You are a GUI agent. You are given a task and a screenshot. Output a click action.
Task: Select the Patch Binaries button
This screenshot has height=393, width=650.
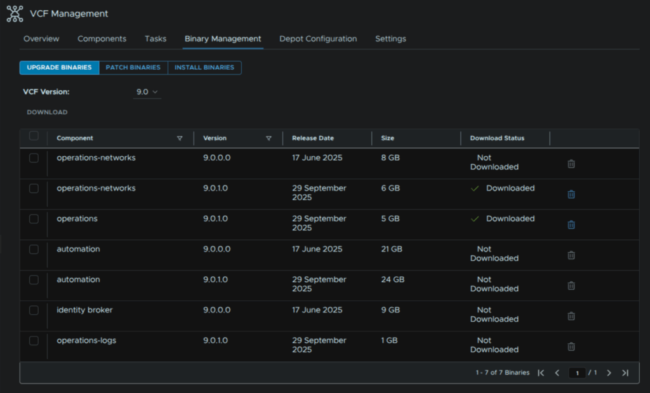coord(133,67)
